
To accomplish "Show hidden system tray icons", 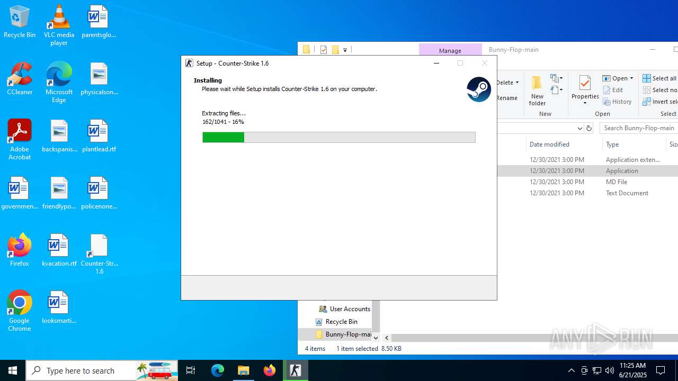I will point(571,370).
